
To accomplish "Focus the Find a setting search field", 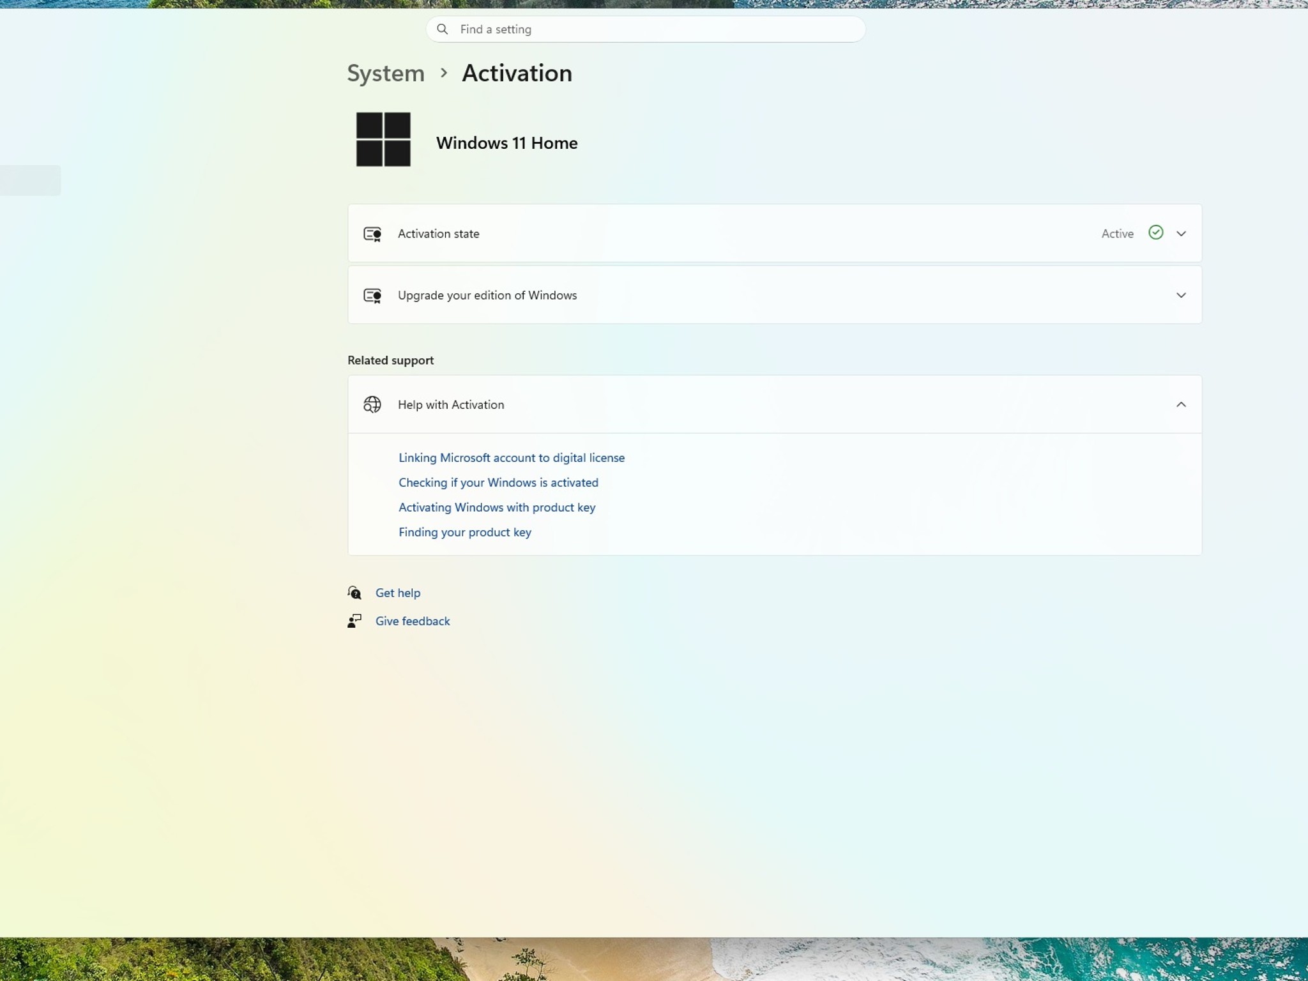I will (x=646, y=29).
